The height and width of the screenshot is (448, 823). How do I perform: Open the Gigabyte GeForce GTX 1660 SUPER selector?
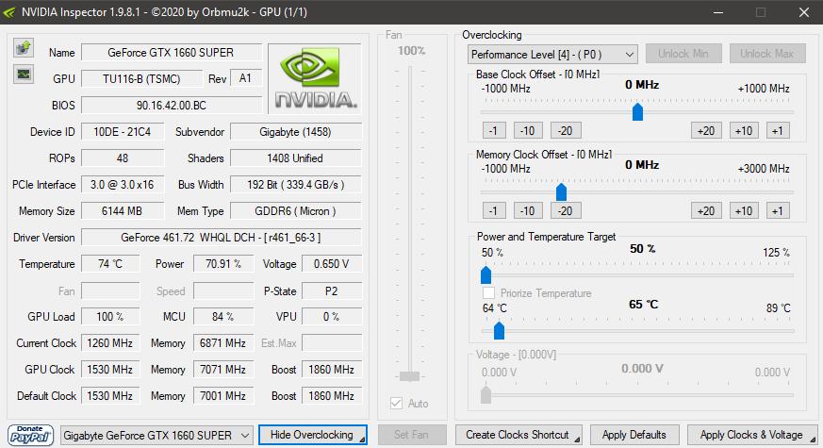click(156, 436)
